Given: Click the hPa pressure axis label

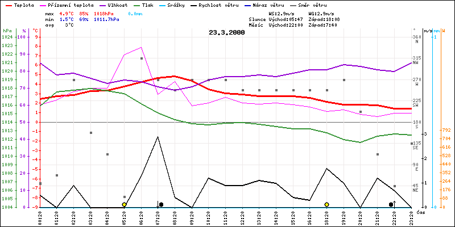Looking at the screenshot, I should click(x=7, y=30).
